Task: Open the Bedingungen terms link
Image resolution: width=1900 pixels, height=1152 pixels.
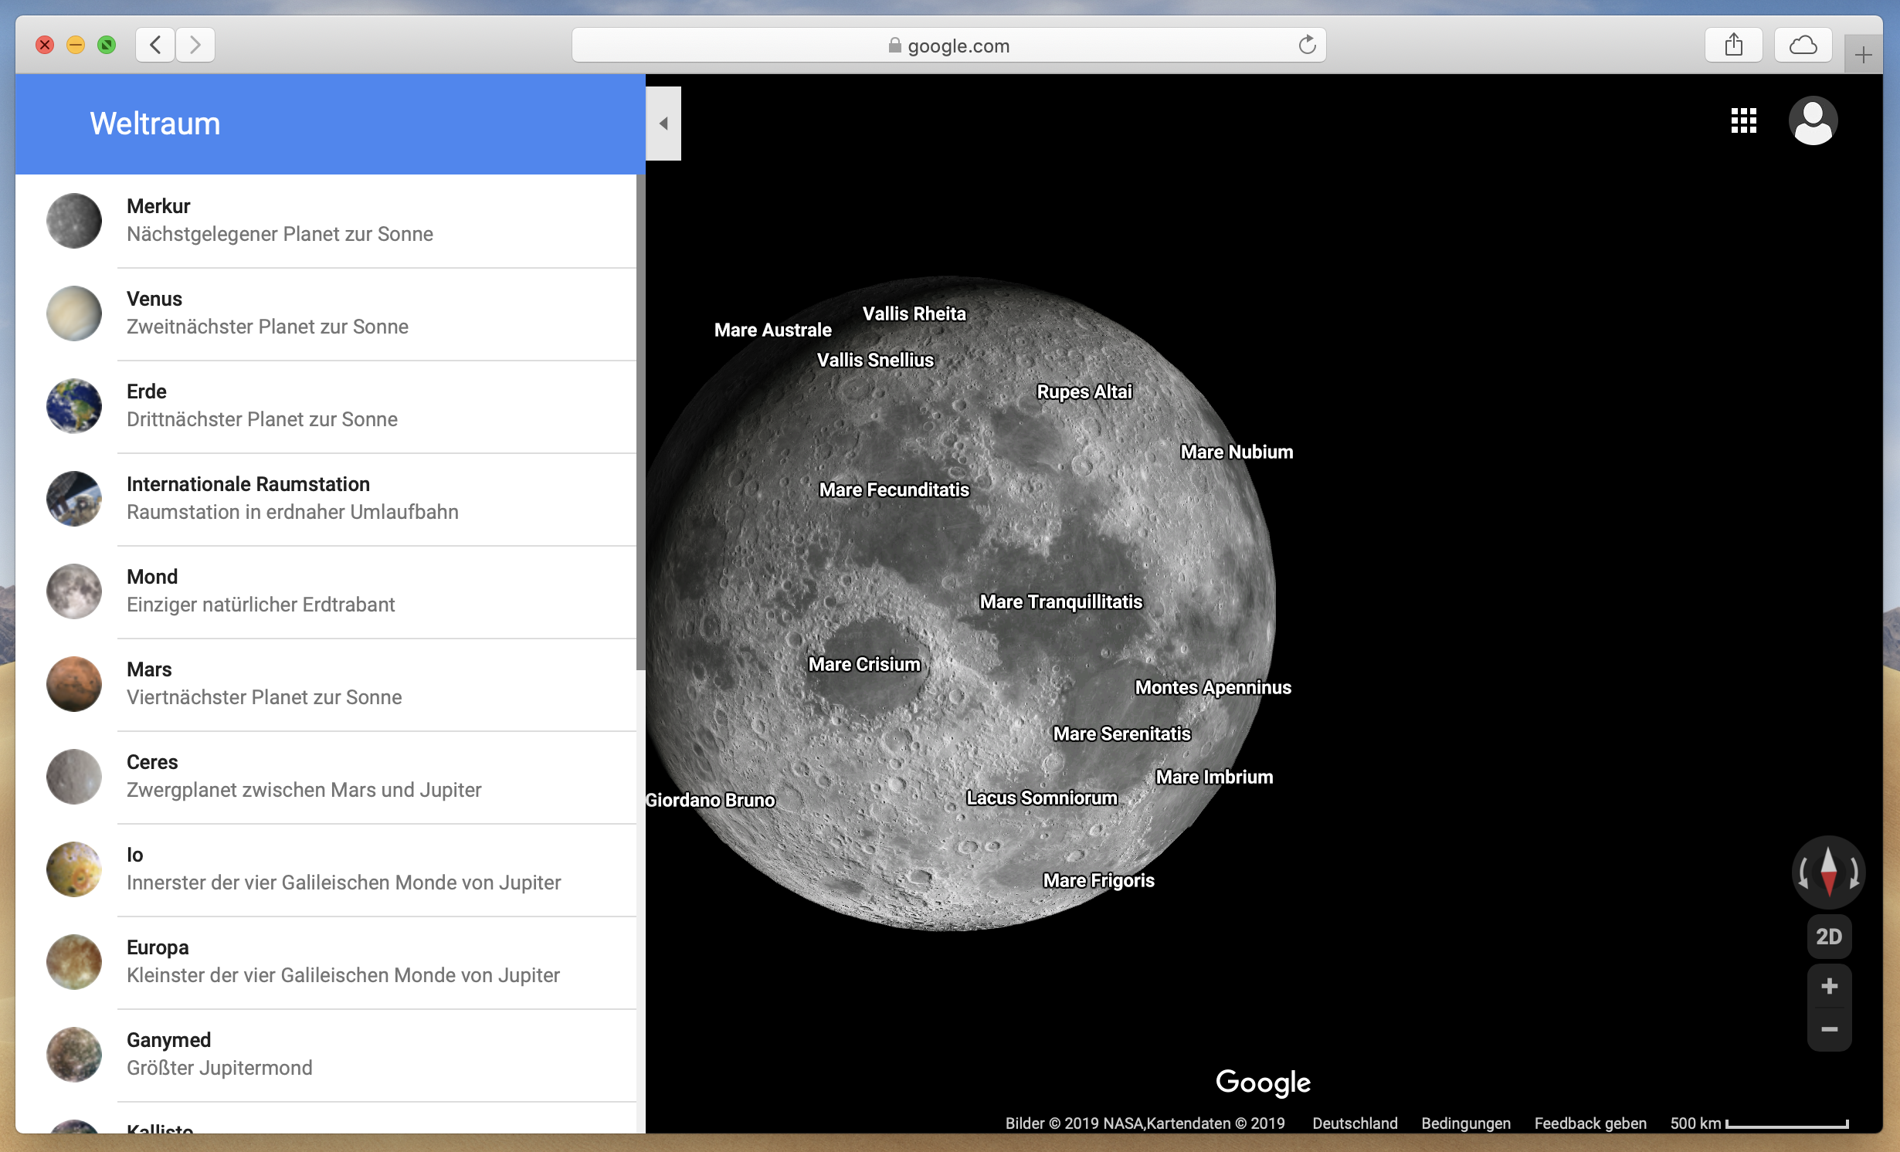Action: tap(1466, 1123)
